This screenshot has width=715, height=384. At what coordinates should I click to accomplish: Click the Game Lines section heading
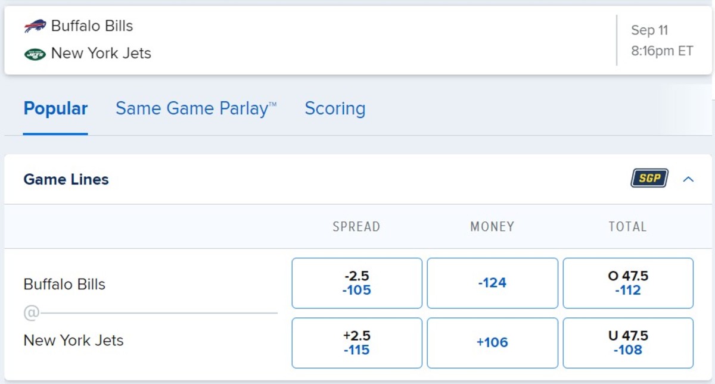(66, 179)
